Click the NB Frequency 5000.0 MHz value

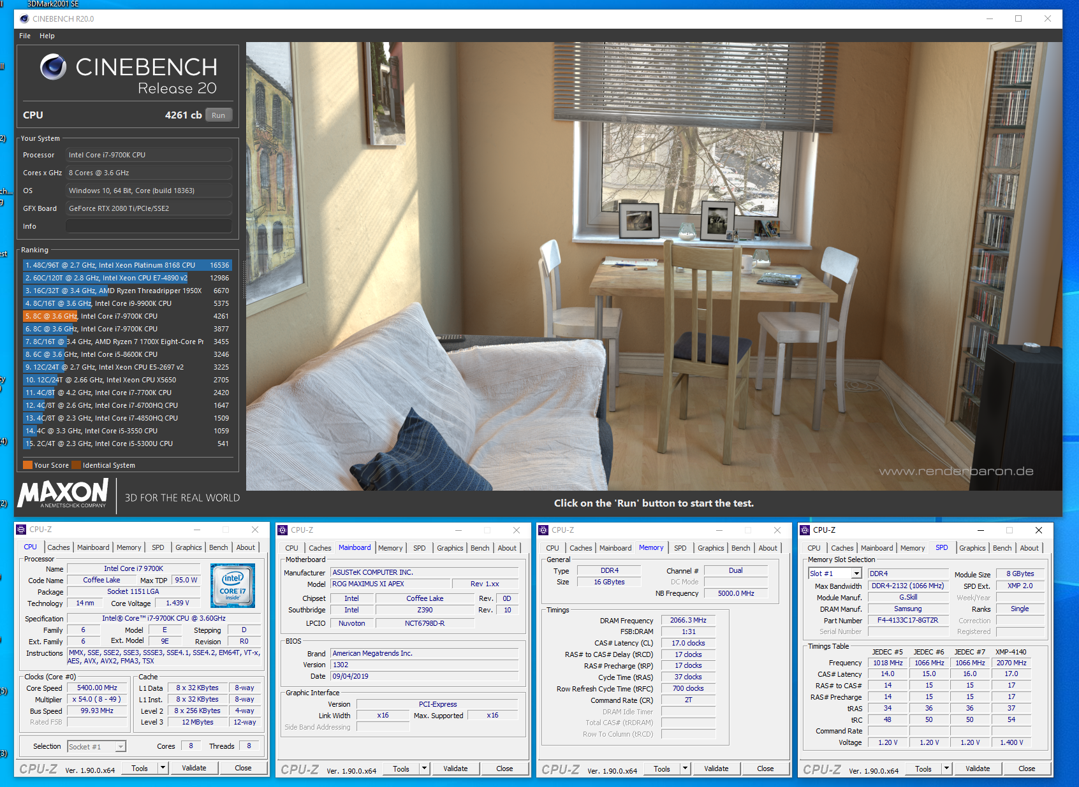click(736, 593)
